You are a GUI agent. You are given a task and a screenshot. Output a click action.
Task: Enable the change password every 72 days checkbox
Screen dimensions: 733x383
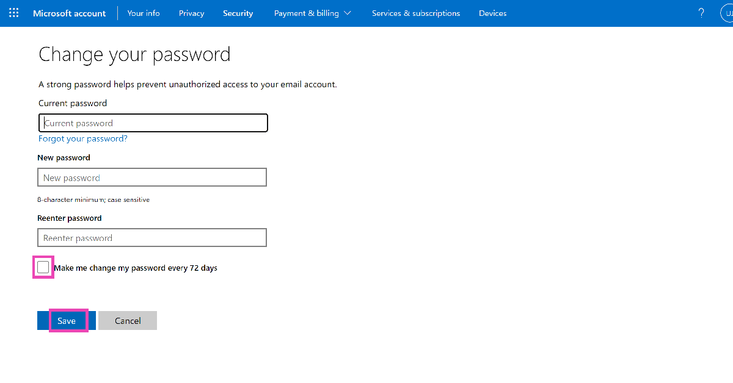(43, 267)
